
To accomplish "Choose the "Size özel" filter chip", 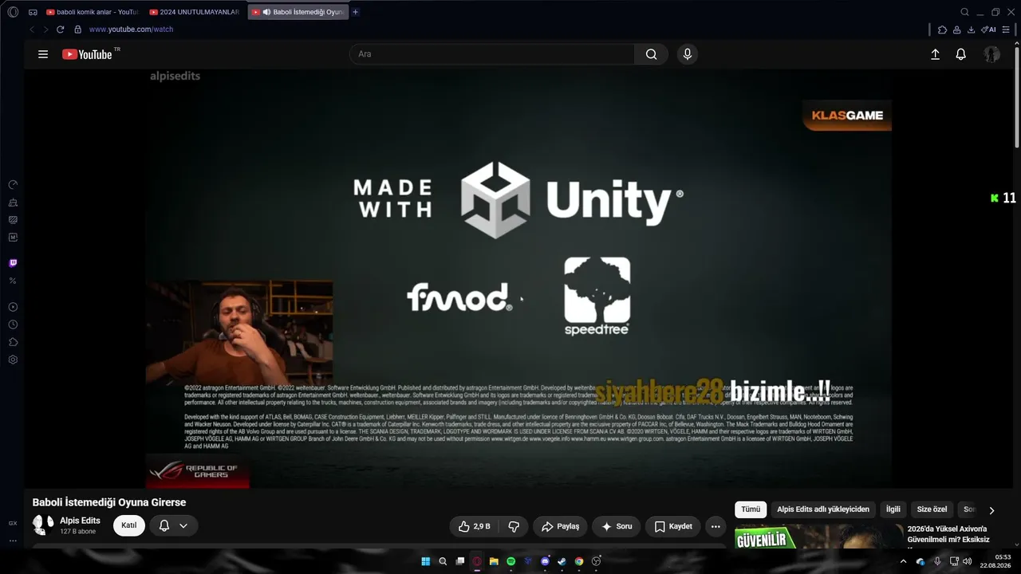I will point(932,509).
